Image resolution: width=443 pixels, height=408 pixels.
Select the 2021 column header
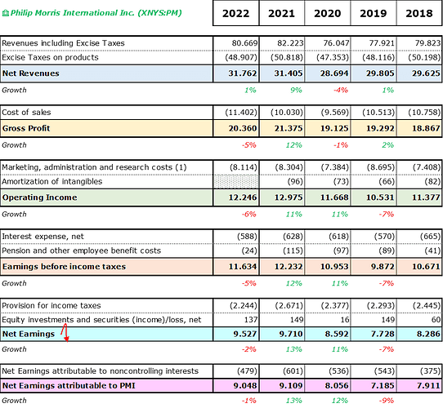point(282,13)
